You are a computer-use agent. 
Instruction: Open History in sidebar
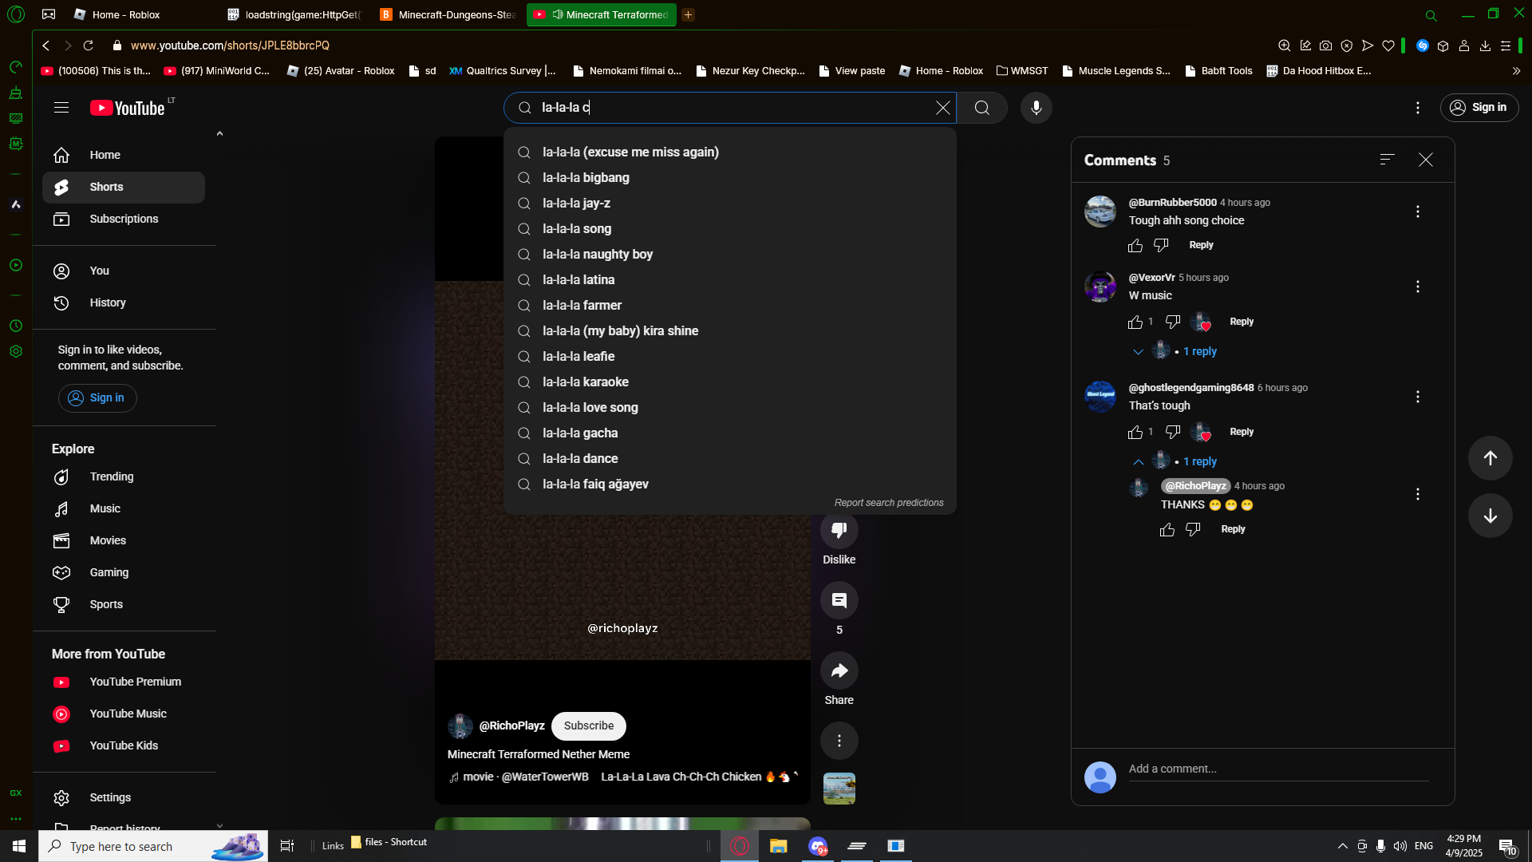(124, 302)
